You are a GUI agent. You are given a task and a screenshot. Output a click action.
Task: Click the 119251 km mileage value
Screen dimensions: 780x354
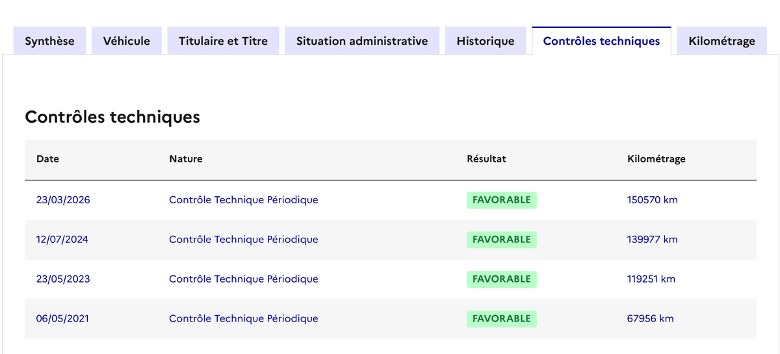pos(651,279)
